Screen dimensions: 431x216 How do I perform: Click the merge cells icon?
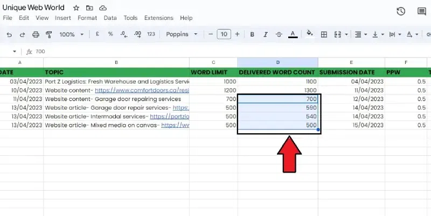(x=338, y=34)
